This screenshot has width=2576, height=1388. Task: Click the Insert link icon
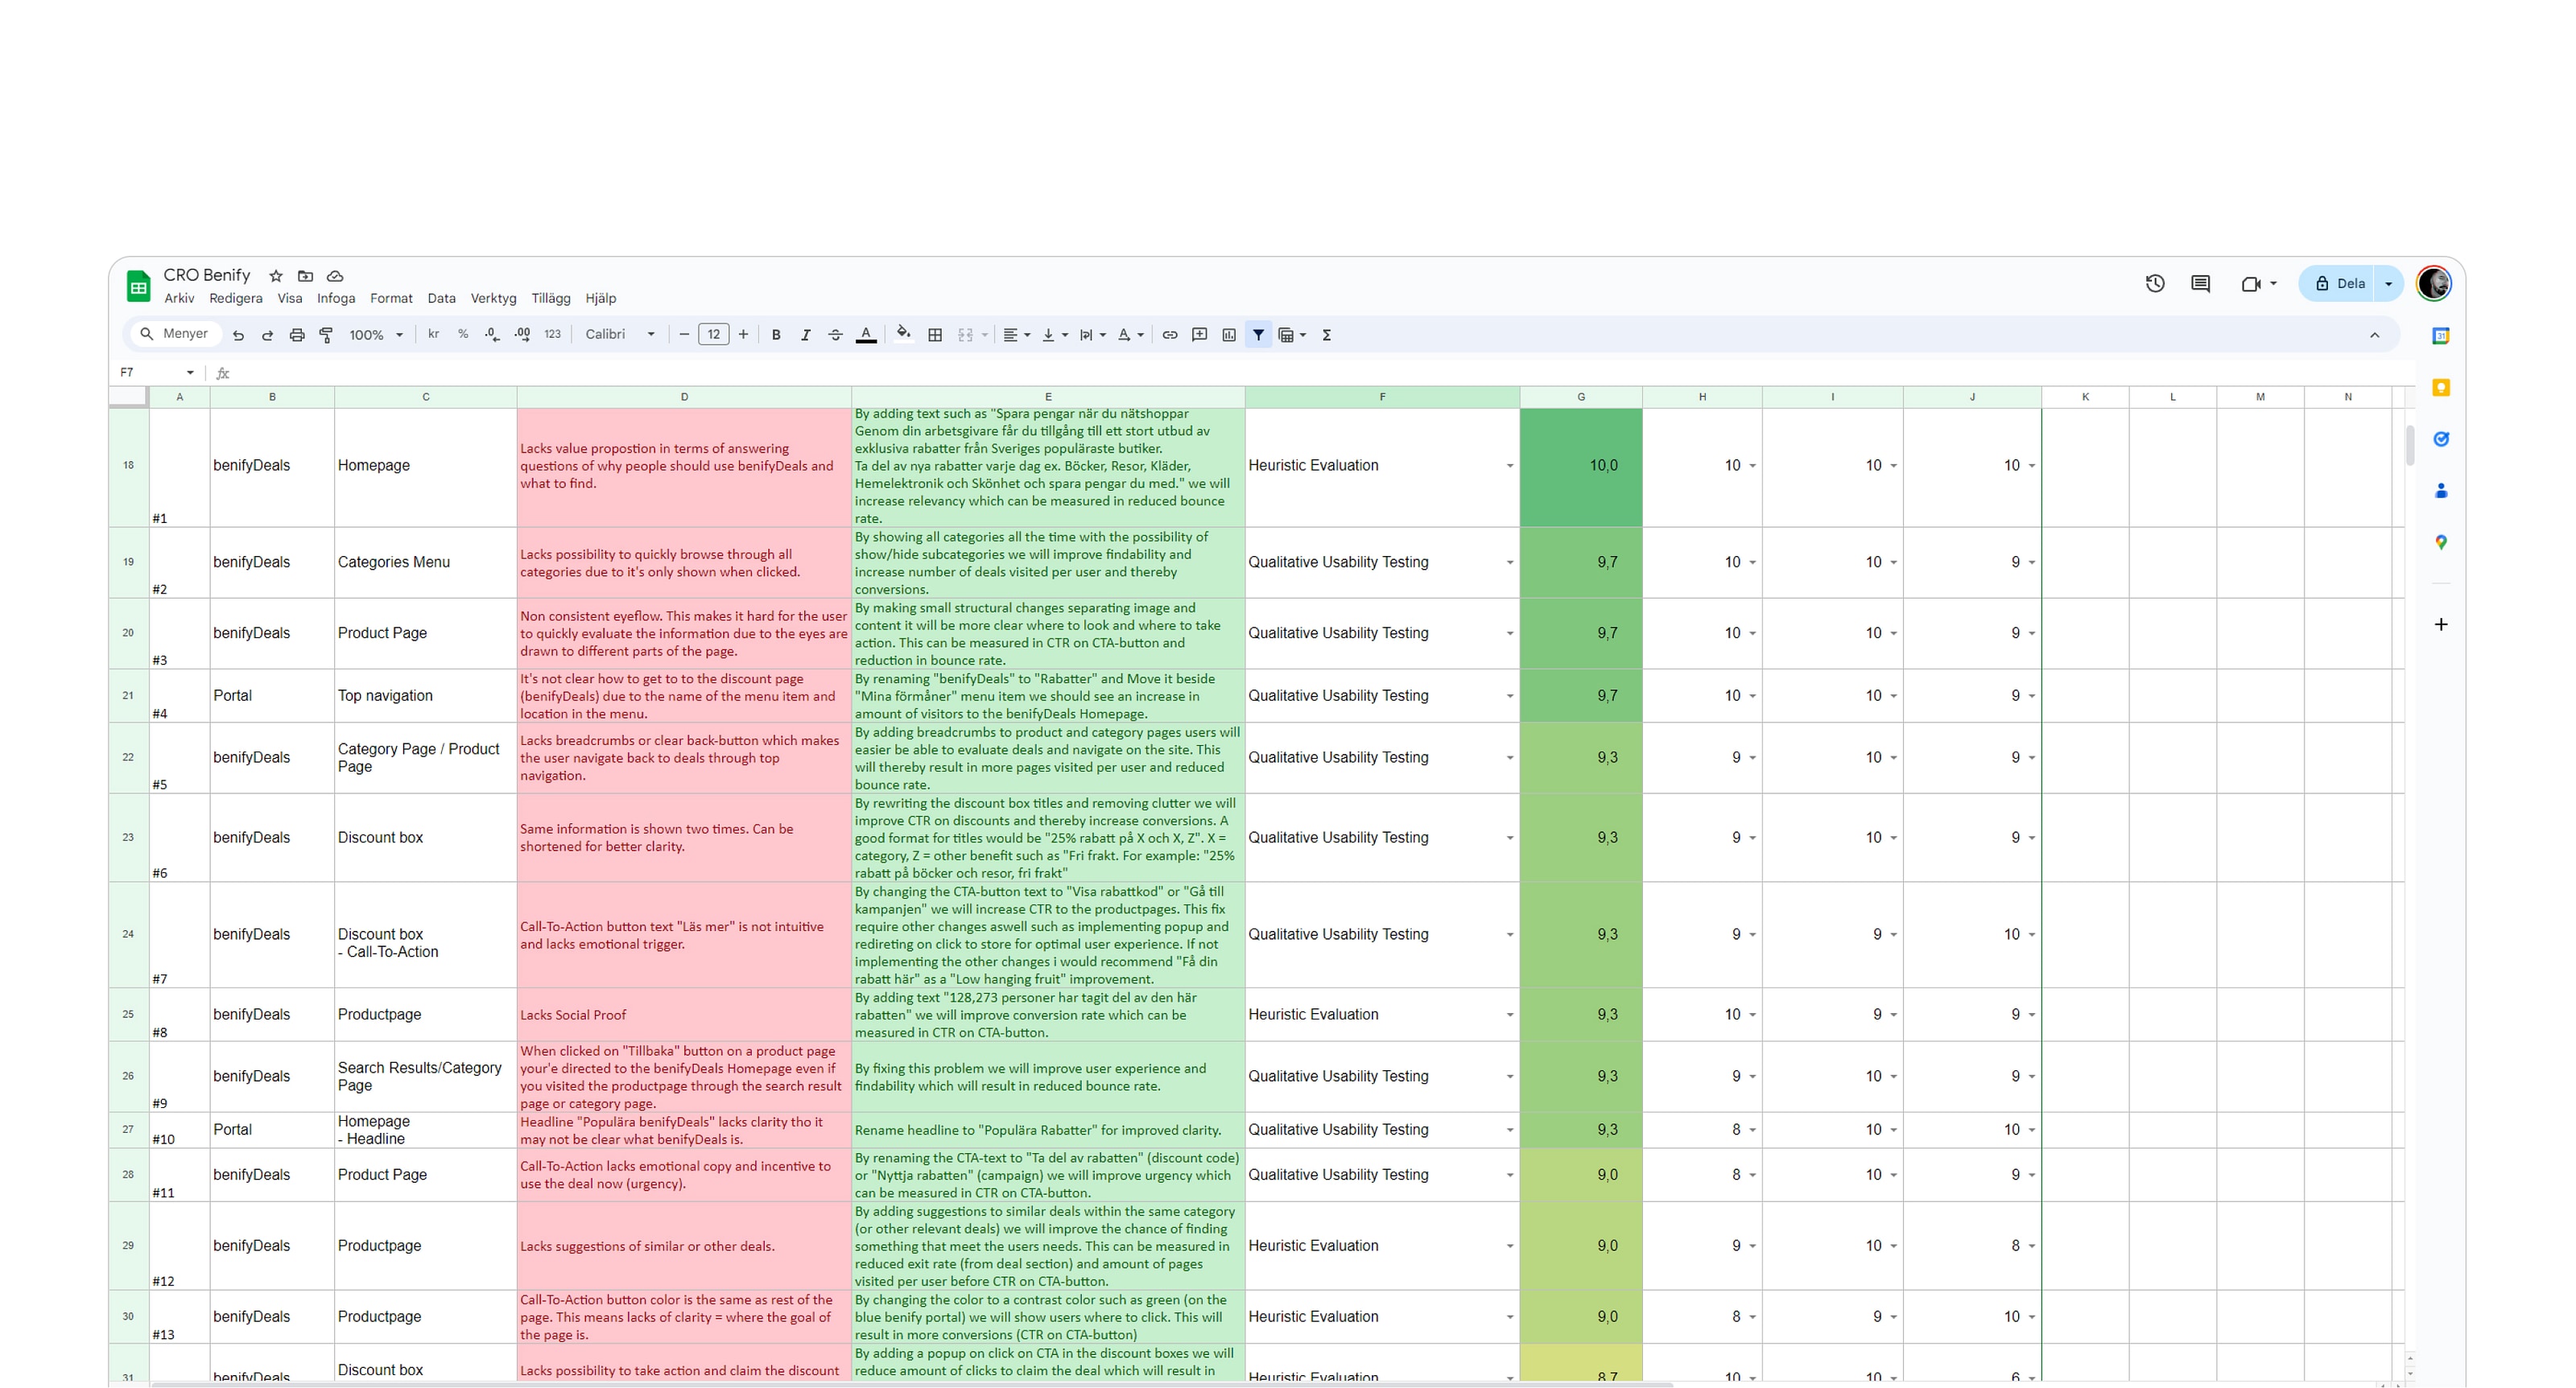1170,335
